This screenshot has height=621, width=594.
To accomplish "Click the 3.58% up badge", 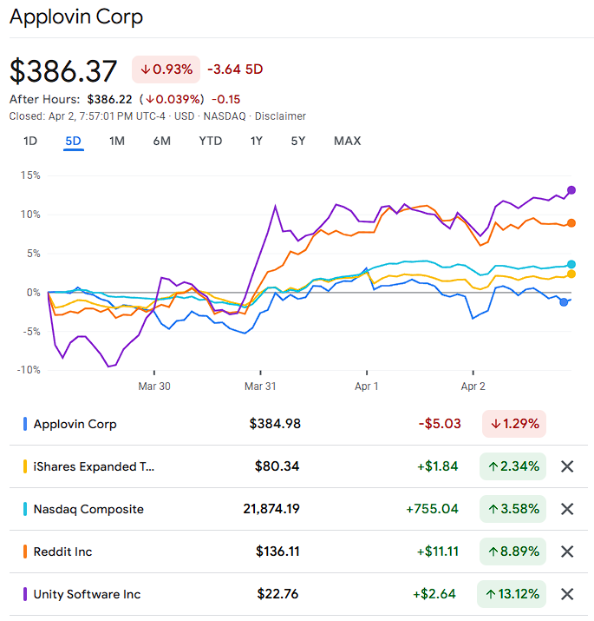I will [513, 508].
